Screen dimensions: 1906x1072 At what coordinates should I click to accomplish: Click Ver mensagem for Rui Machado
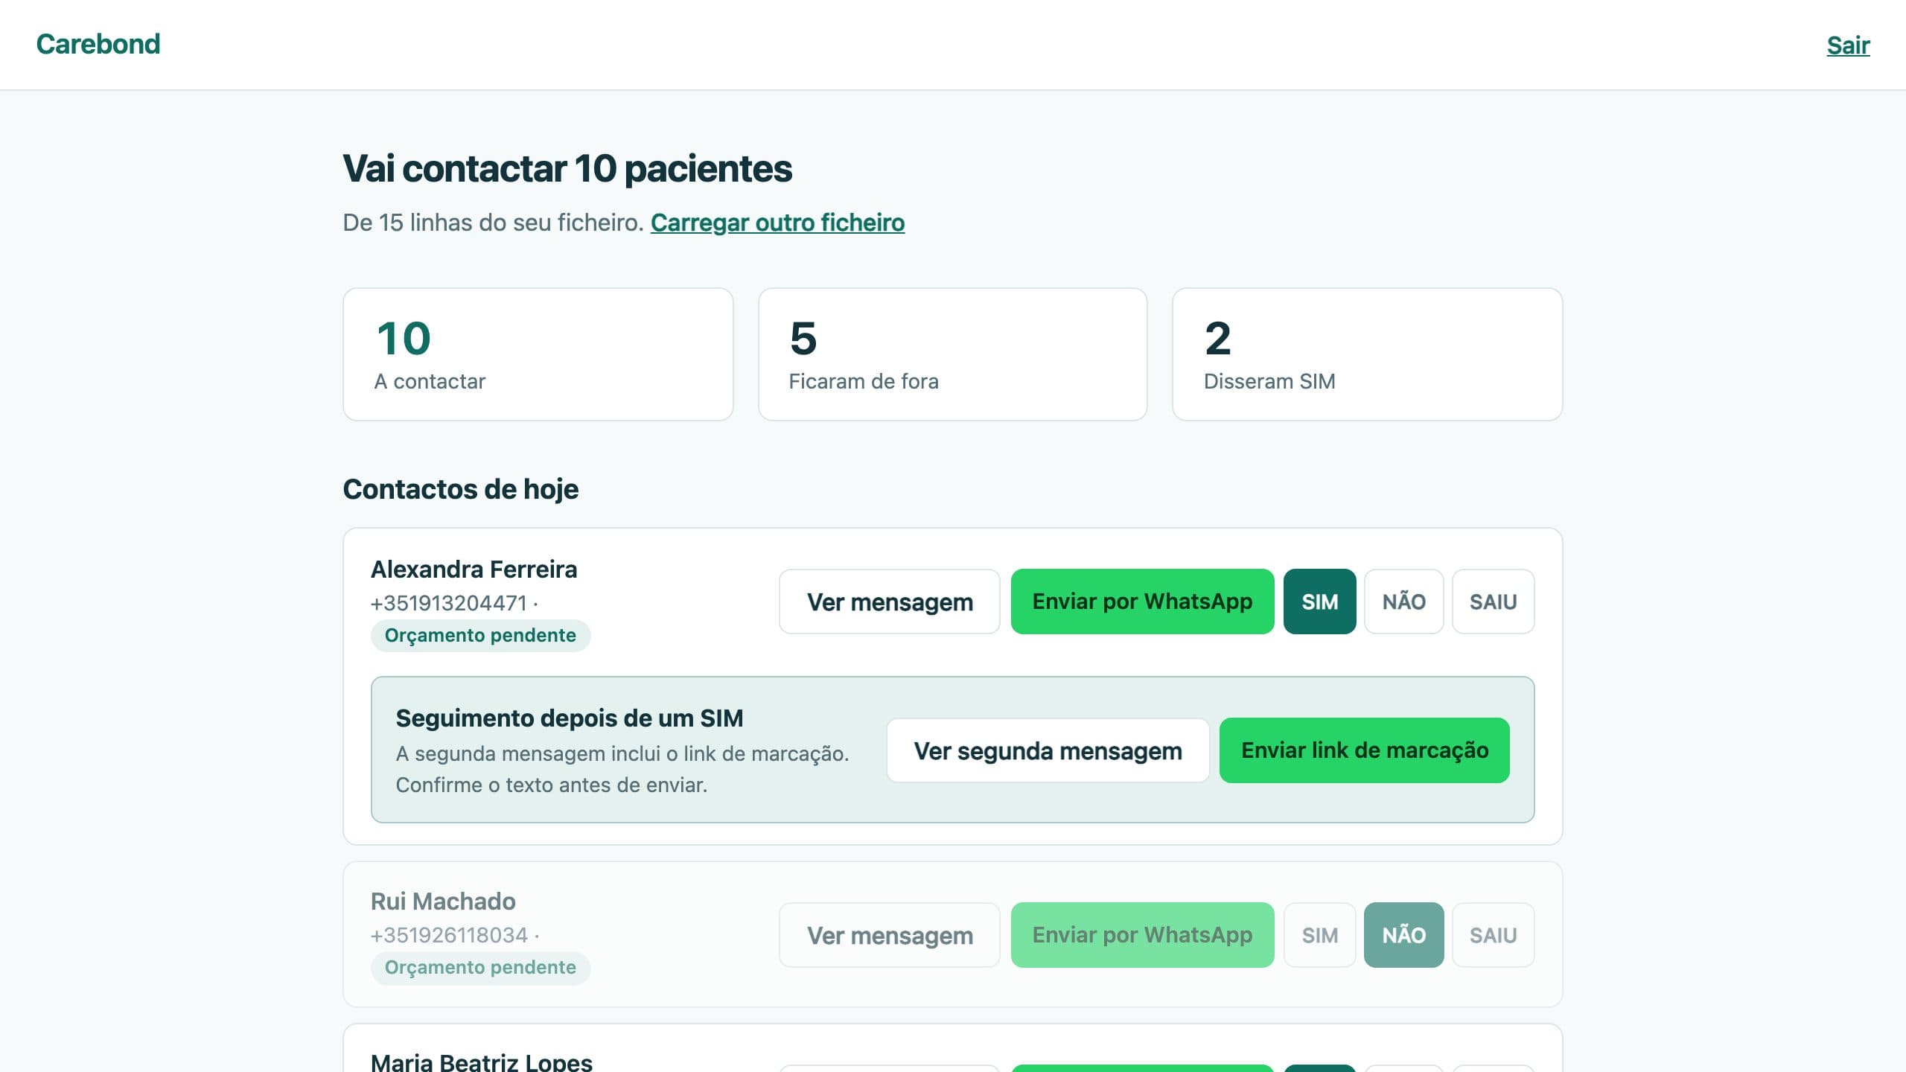(889, 935)
